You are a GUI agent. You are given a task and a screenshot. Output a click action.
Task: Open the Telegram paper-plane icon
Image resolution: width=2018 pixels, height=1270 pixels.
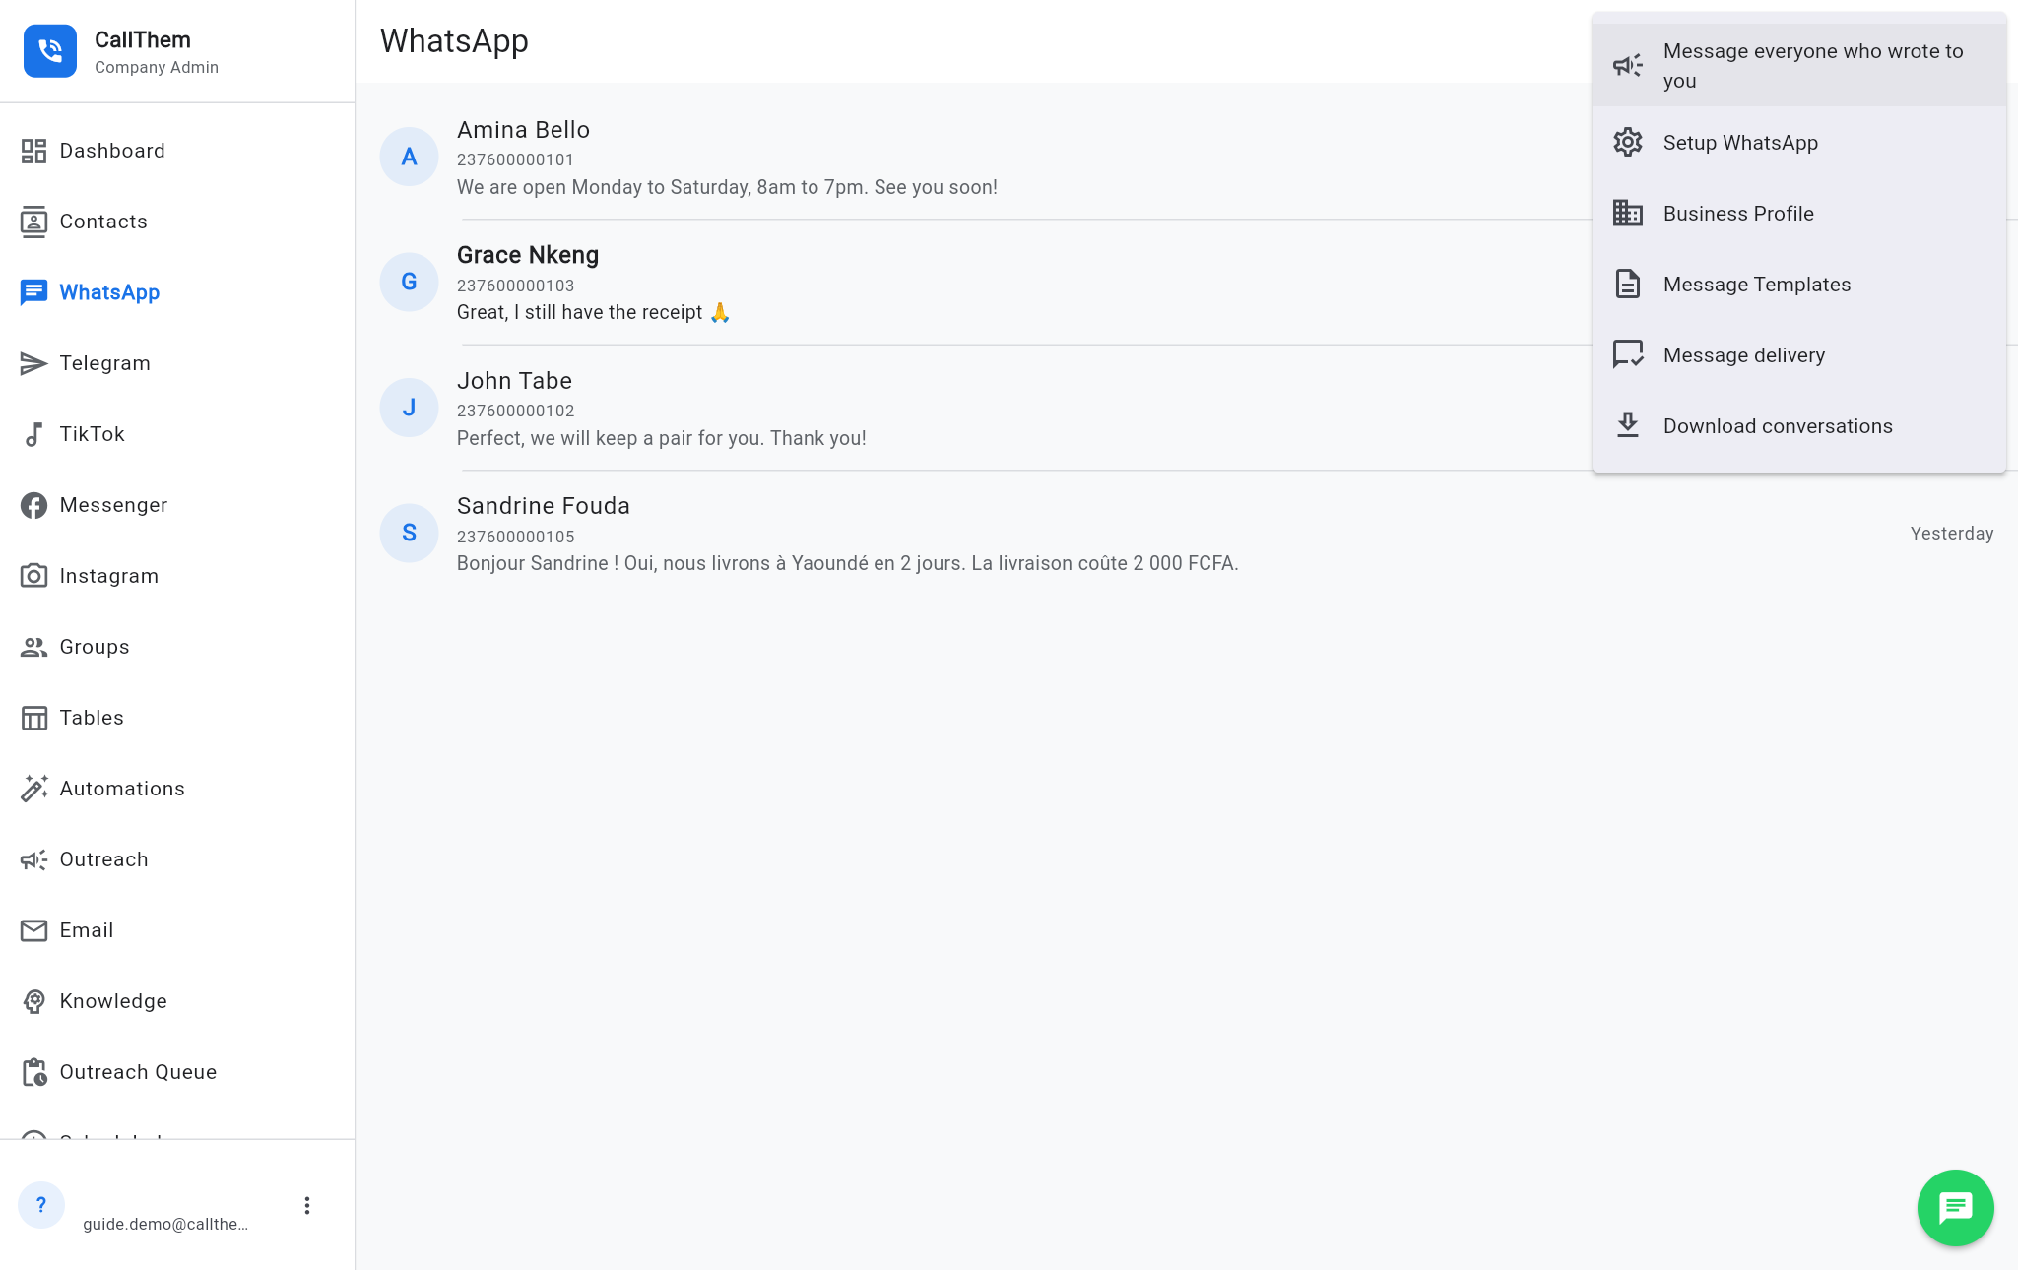pyautogui.click(x=33, y=363)
